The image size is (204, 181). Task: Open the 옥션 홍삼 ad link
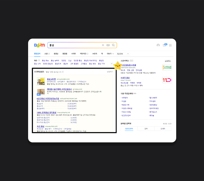tap(40, 126)
